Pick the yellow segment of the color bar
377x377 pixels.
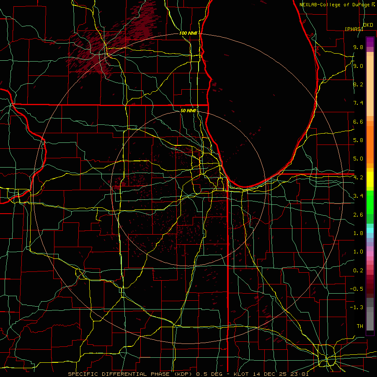370,179
